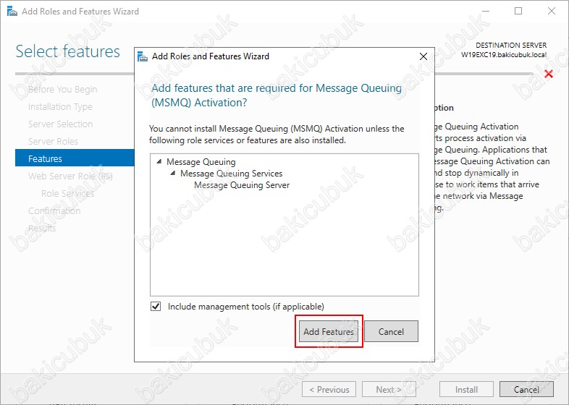Collapse the Message Queuing tree node

pos(159,162)
